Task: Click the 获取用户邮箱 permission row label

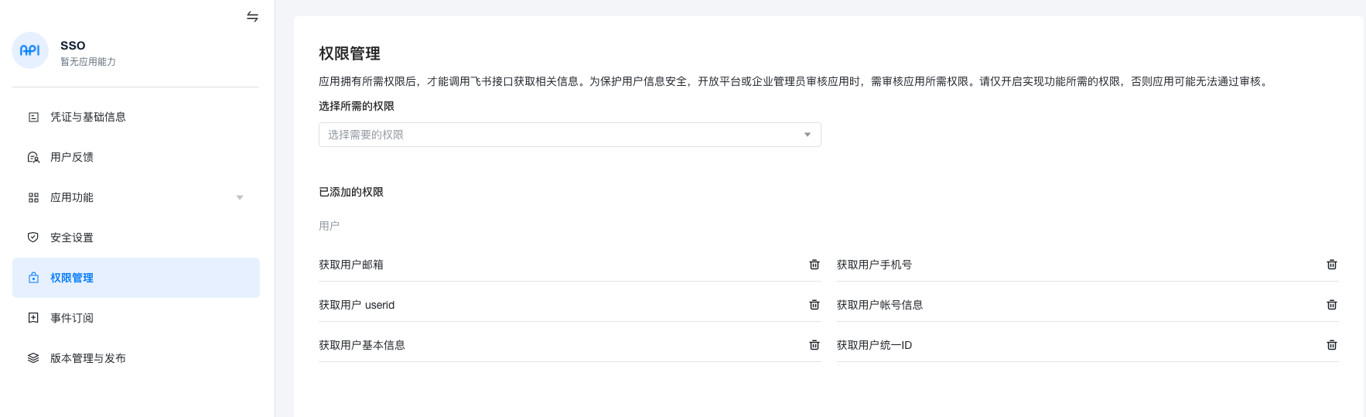Action: tap(351, 265)
